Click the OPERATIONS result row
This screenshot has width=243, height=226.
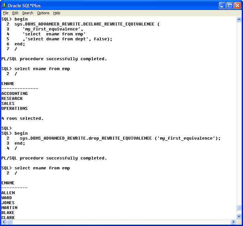pos(15,109)
